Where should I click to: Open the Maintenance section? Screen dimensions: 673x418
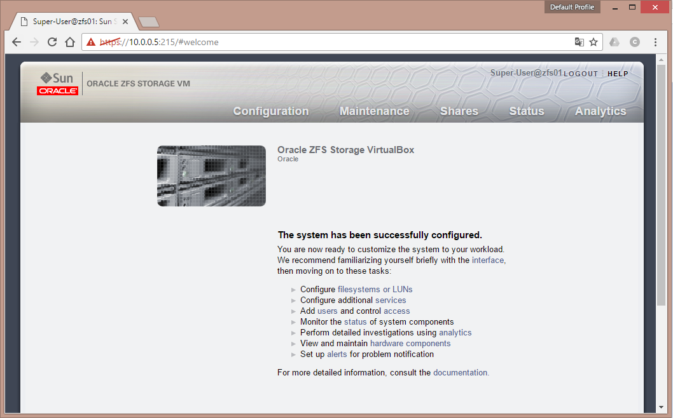(374, 111)
